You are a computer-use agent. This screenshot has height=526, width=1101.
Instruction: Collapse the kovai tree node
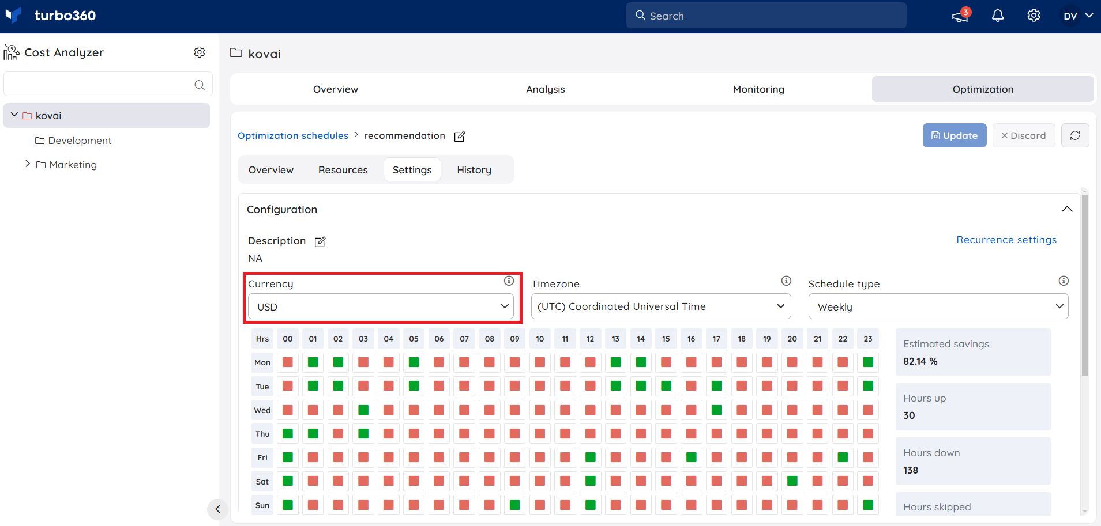pyautogui.click(x=14, y=115)
